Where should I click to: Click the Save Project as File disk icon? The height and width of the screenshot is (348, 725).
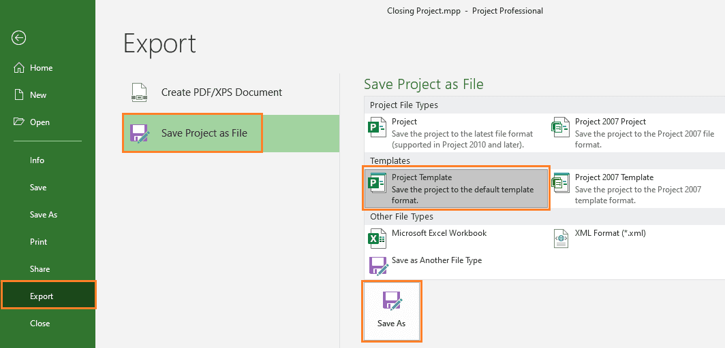[x=140, y=133]
